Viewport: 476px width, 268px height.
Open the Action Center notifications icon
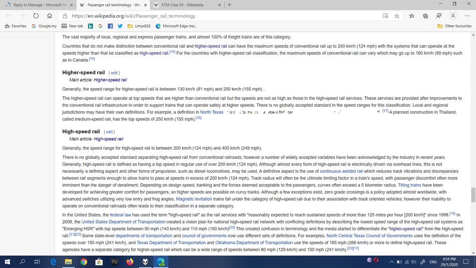pyautogui.click(x=466, y=262)
